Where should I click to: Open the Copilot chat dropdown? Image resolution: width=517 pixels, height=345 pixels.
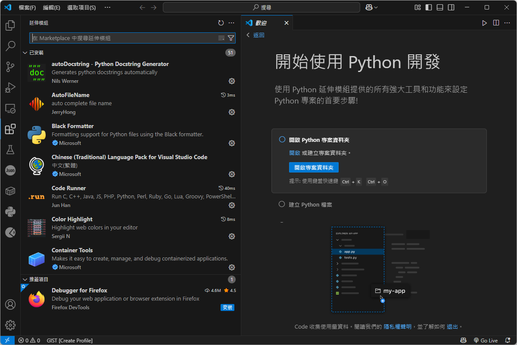(x=371, y=7)
